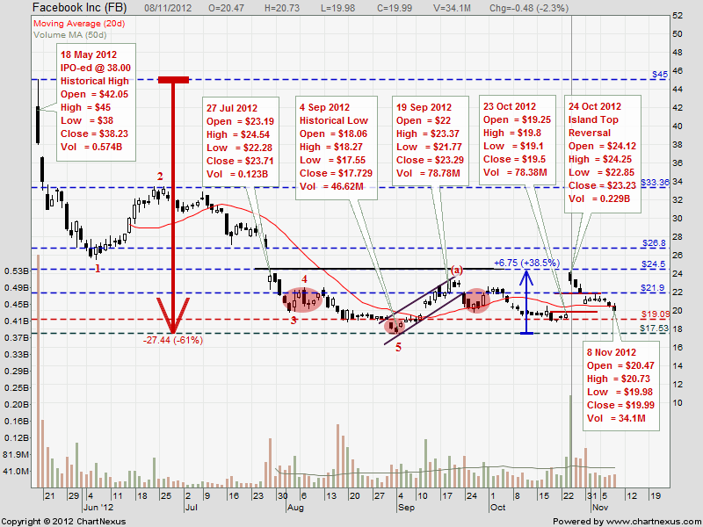Click the 81.9M volume axis label
Viewport: 703px width, 527px height.
16,455
